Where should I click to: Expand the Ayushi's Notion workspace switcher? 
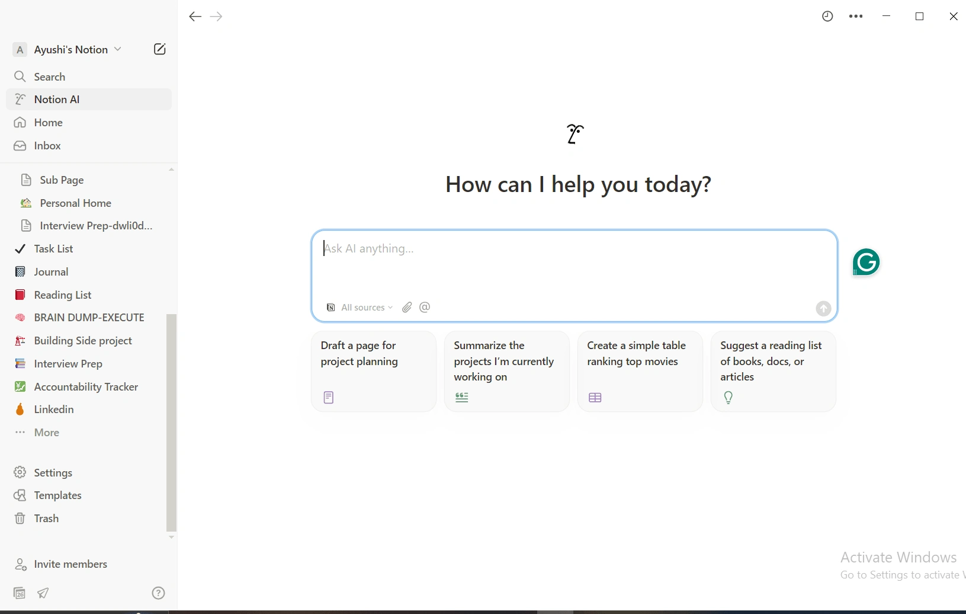(67, 49)
